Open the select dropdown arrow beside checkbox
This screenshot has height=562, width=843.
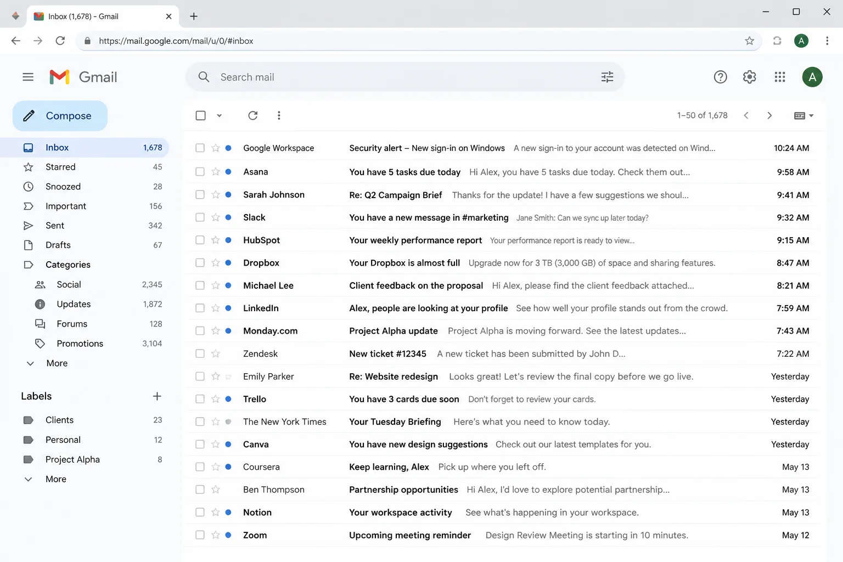point(219,115)
